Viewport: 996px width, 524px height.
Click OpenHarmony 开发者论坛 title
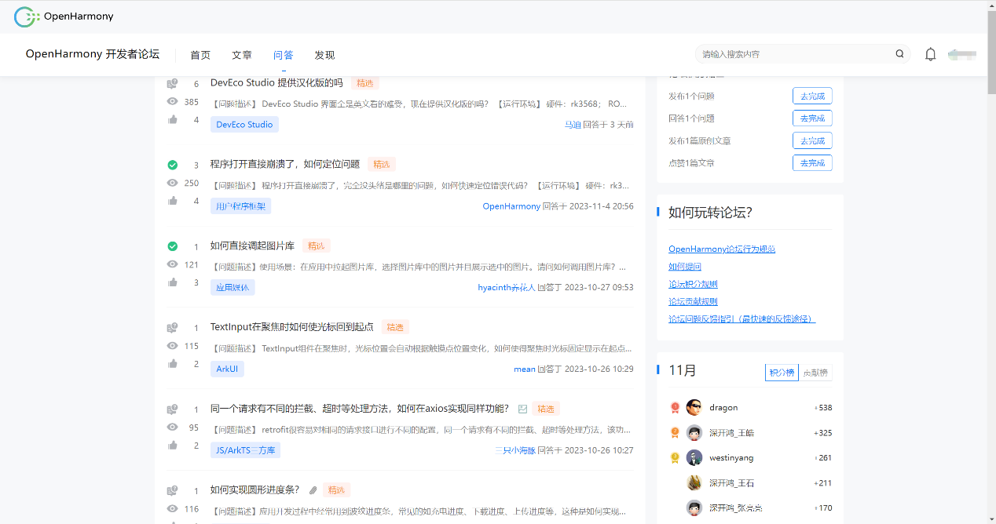click(93, 54)
